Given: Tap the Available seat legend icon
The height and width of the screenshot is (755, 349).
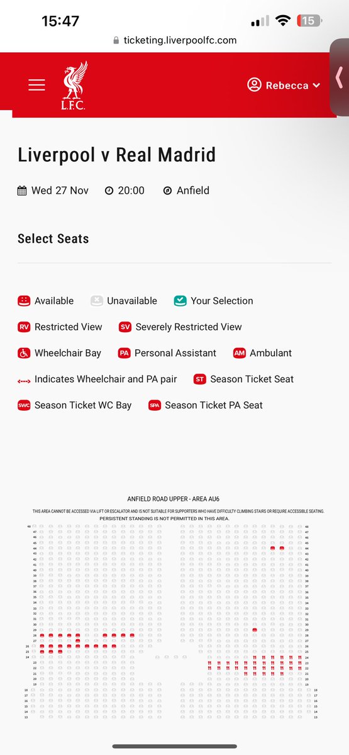Looking at the screenshot, I should point(24,301).
